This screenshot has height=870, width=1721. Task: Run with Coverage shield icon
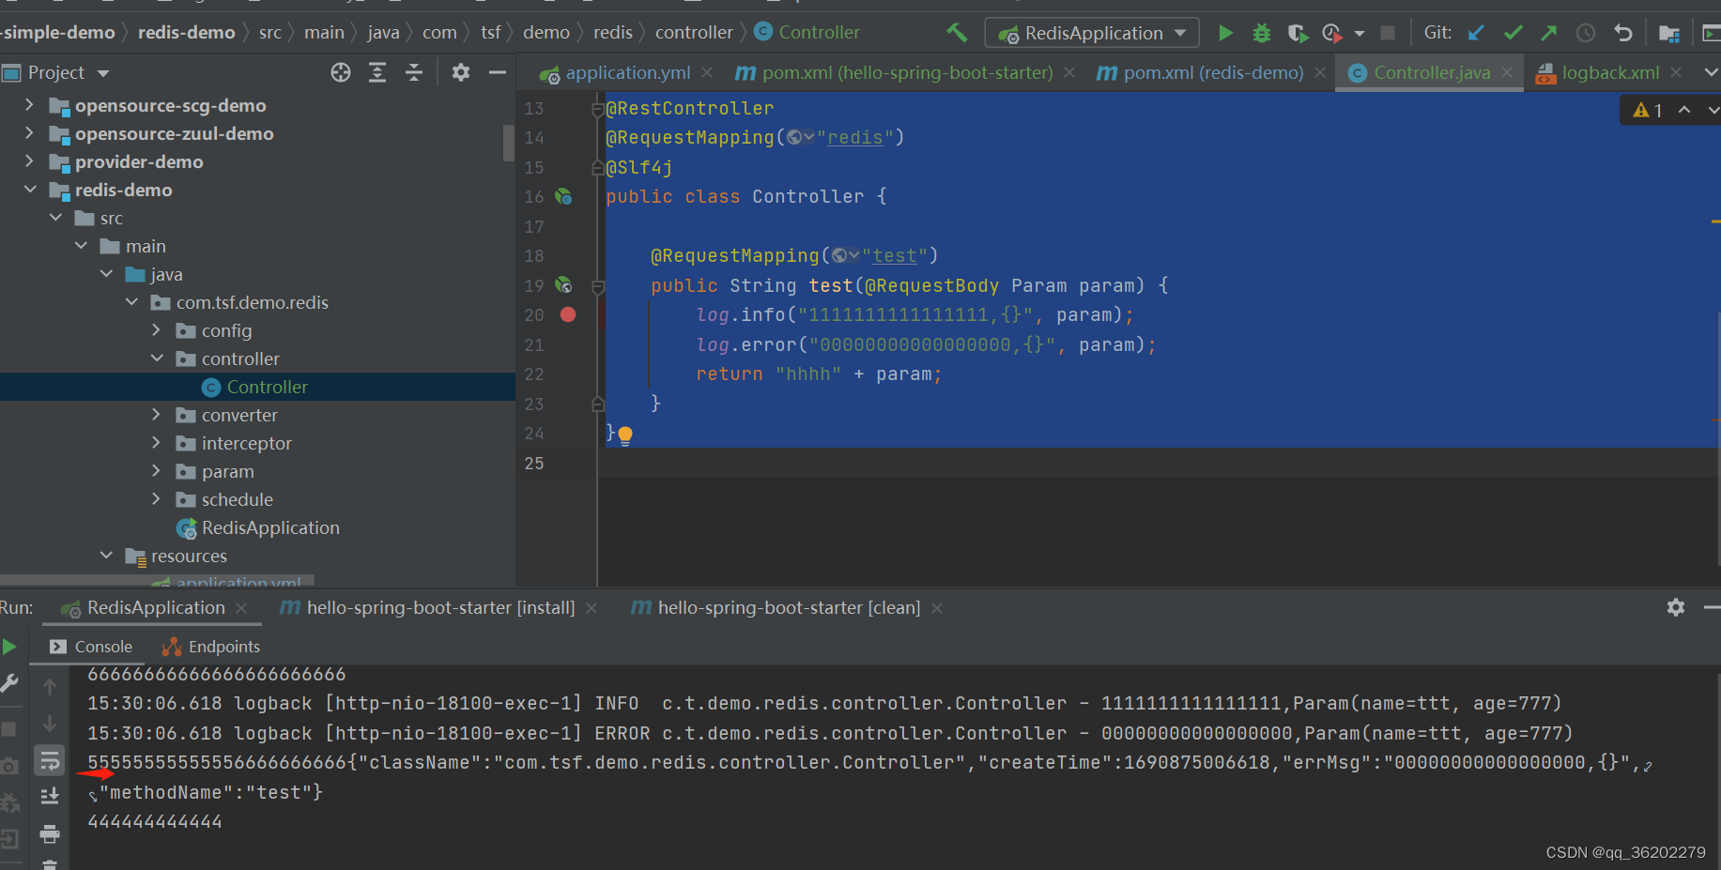1298,33
